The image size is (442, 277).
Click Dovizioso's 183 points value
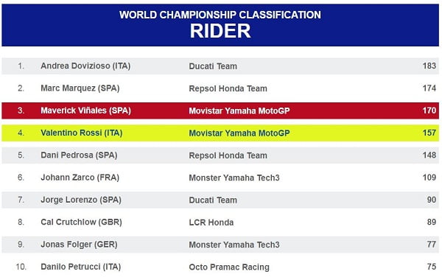click(429, 66)
